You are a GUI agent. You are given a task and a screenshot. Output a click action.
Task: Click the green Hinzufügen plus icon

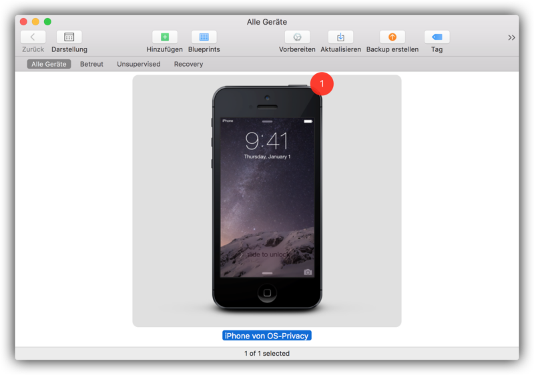pos(165,37)
